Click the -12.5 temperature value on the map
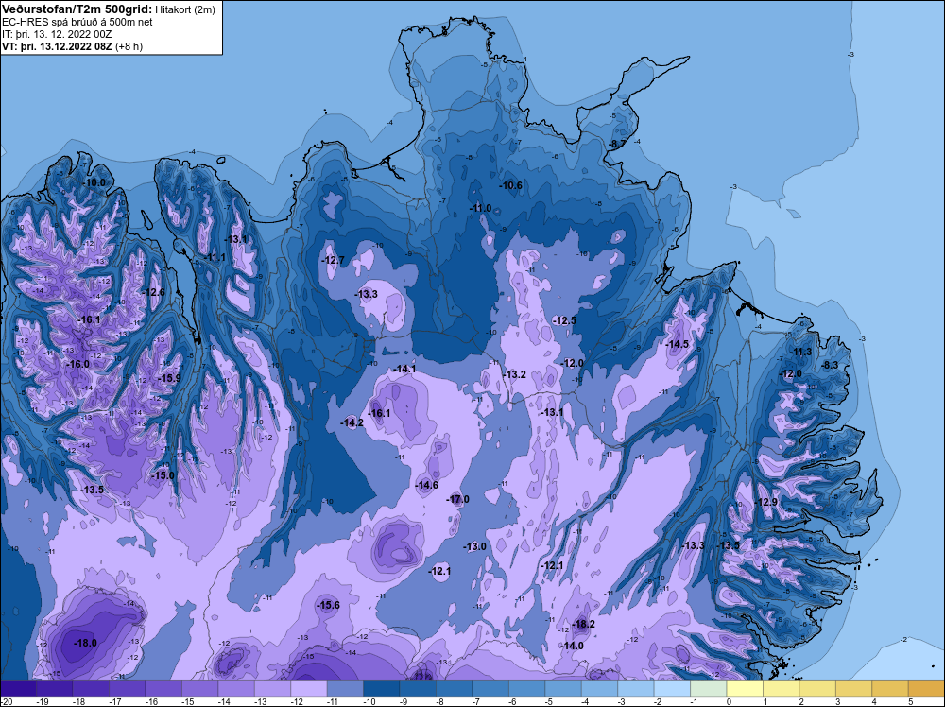Viewport: 945px width, 707px height. click(565, 320)
